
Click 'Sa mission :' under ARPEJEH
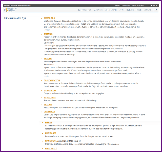(x=49, y=65)
